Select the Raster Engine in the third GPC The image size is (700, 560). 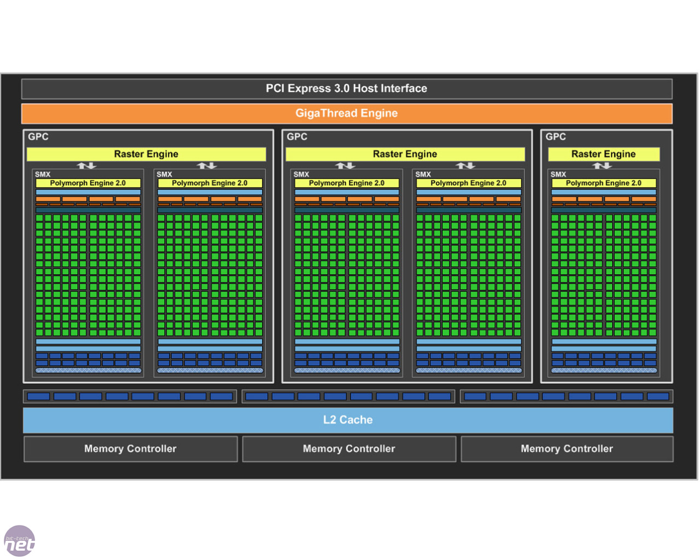(603, 154)
